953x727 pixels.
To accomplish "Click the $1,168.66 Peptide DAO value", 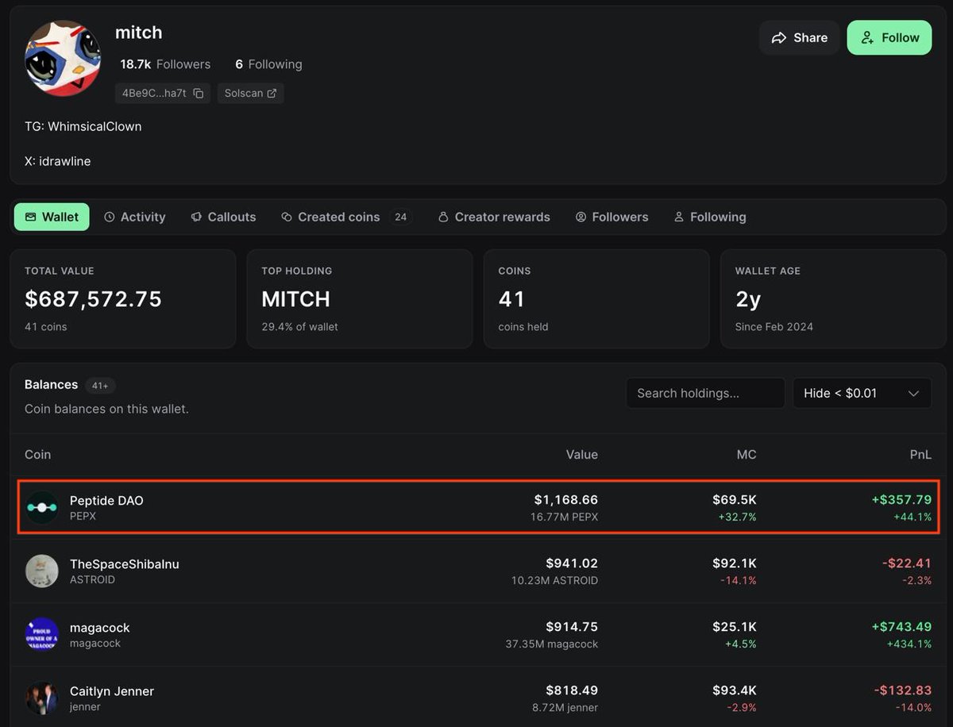I will click(565, 500).
